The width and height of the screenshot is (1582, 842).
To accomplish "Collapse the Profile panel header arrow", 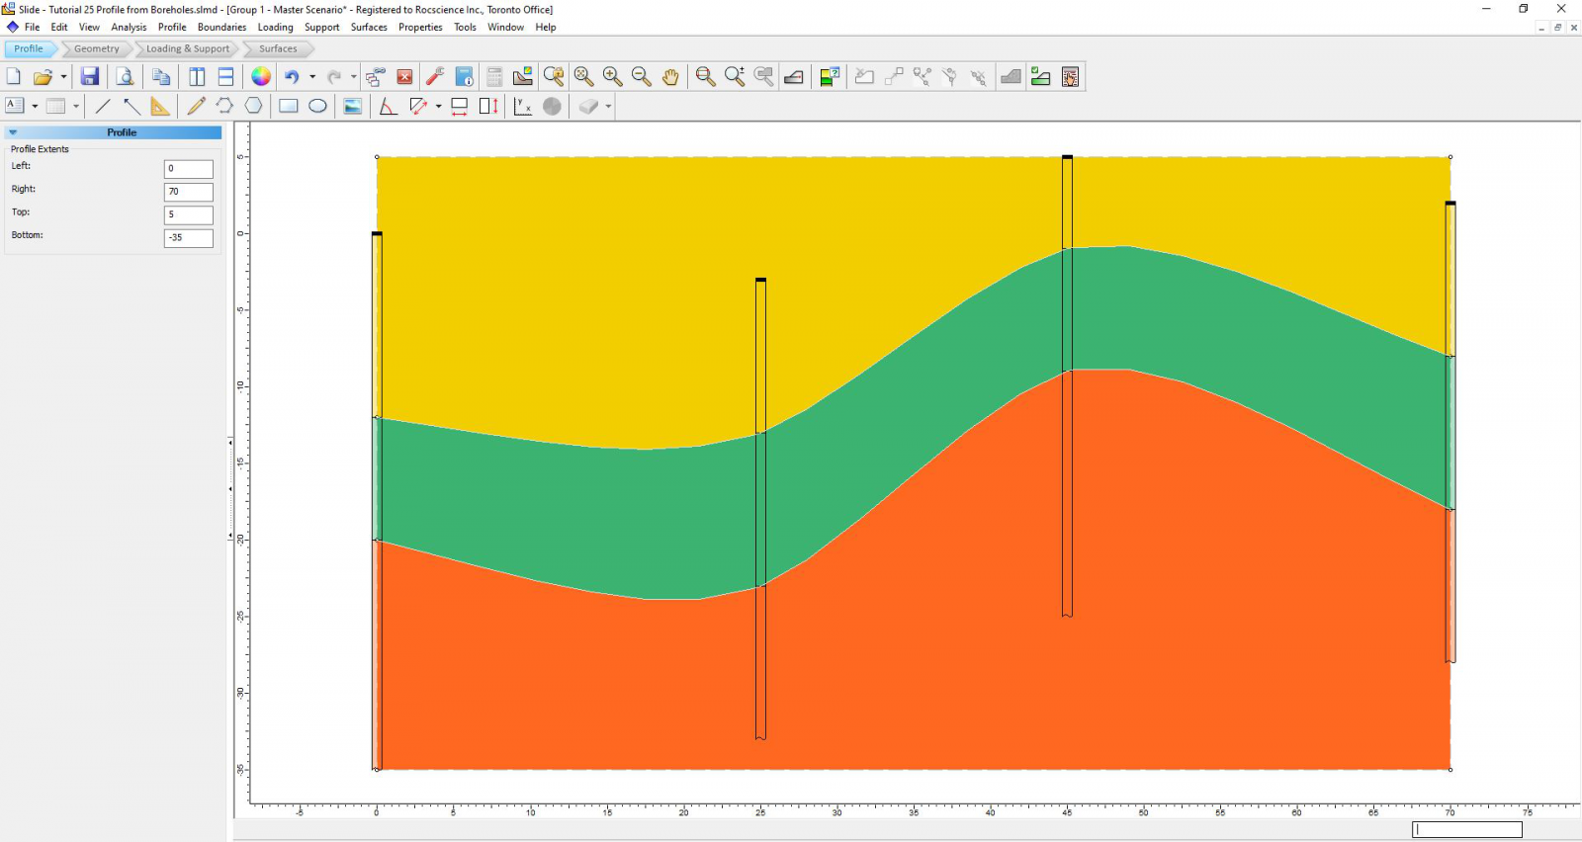I will 13,132.
